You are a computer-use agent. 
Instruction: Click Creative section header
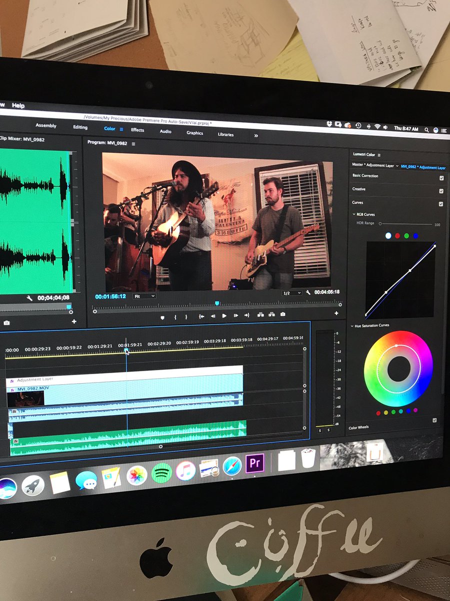(359, 189)
